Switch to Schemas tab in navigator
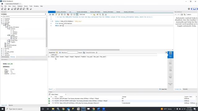The width and height of the screenshot is (198, 111). coord(13,57)
